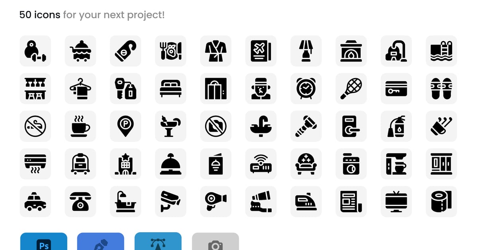
Task: Click the security camera icon
Action: click(x=170, y=202)
